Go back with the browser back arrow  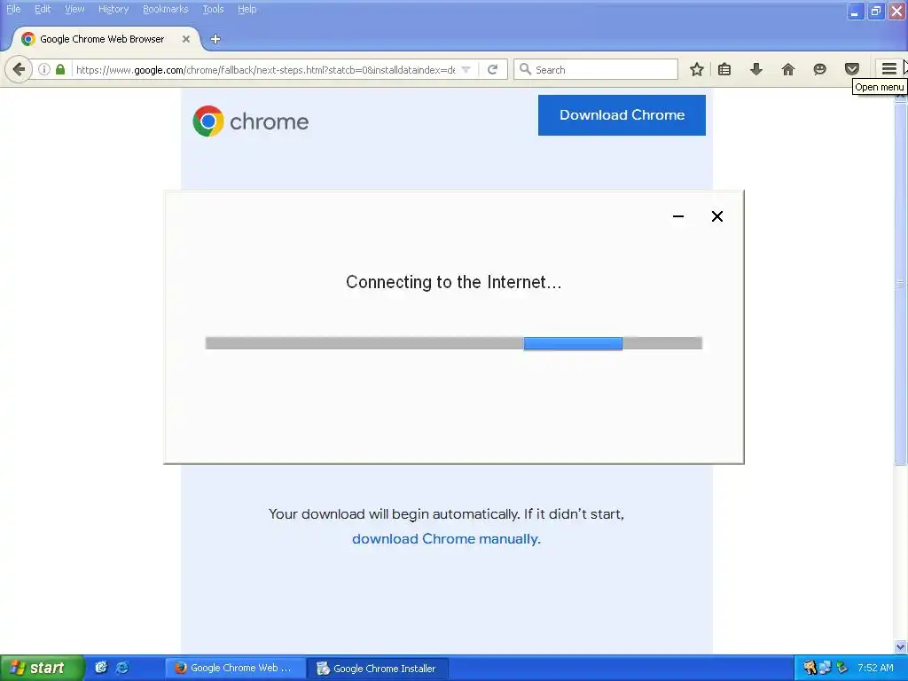point(18,69)
